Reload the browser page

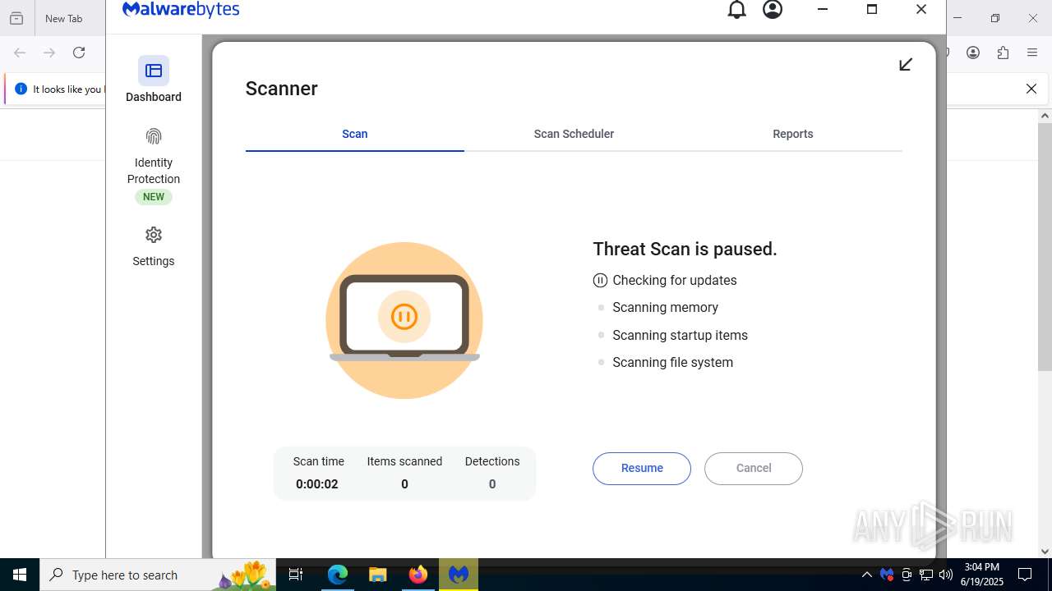pos(79,53)
